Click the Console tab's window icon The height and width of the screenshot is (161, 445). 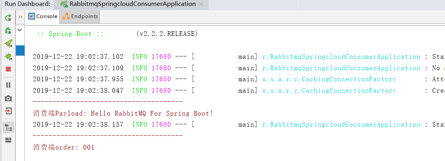tap(32, 17)
